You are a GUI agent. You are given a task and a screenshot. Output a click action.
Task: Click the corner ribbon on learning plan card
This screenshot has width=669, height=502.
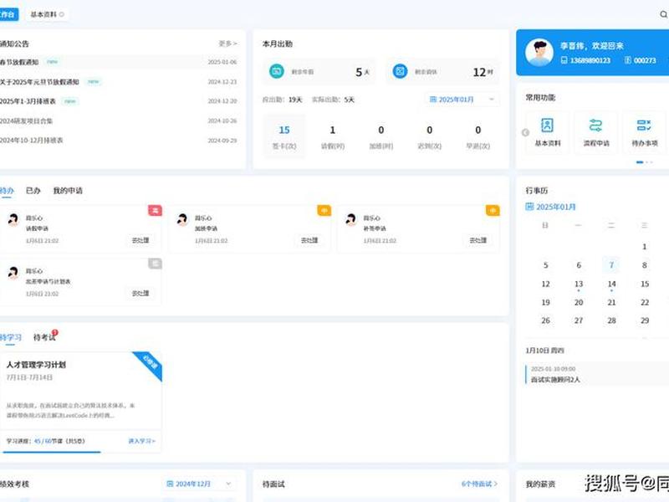[150, 363]
